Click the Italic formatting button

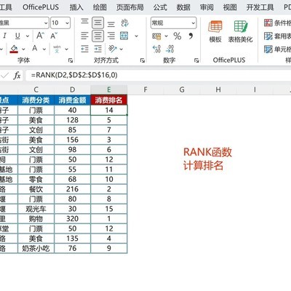4,36
